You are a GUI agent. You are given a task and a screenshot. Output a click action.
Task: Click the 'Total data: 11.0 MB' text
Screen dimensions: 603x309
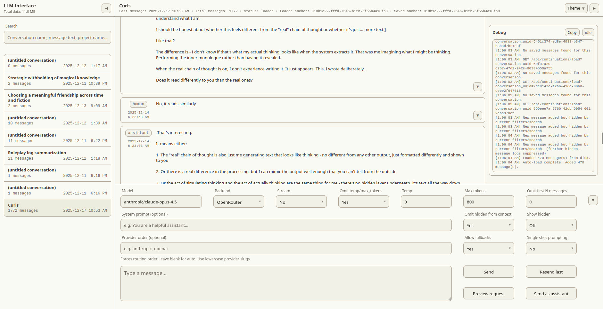20,12
